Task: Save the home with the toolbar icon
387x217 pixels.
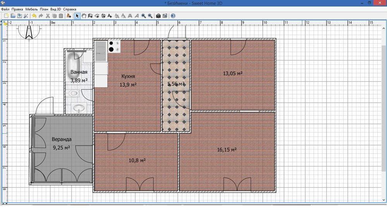Action: (x=19, y=16)
